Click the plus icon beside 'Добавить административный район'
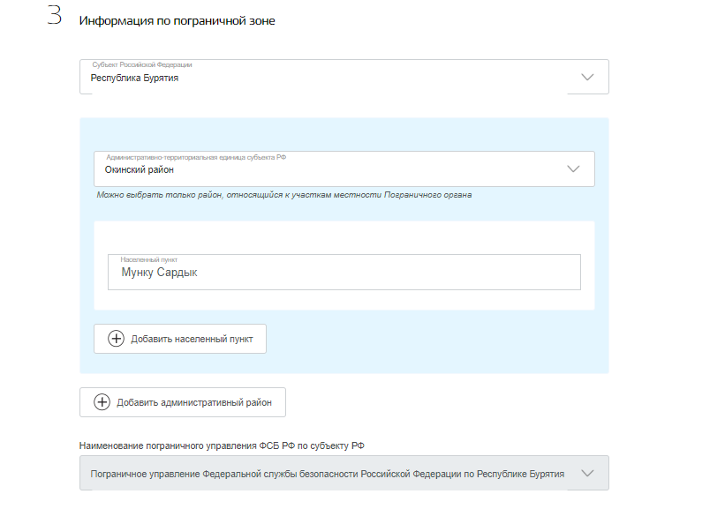 click(102, 402)
